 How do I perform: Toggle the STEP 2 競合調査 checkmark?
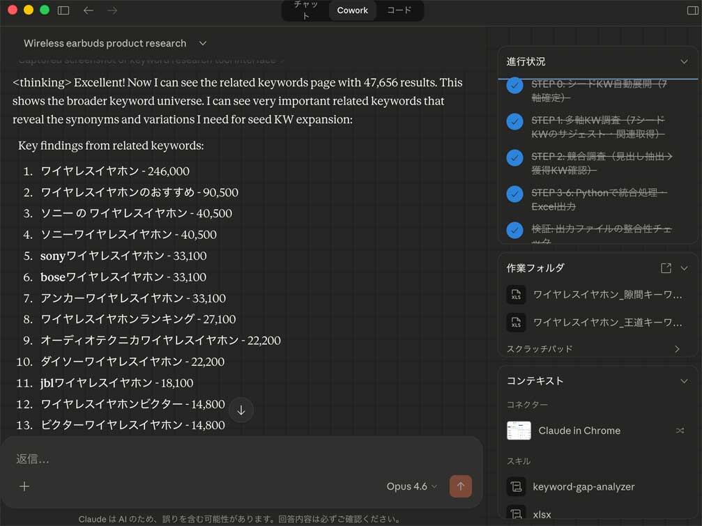[515, 158]
